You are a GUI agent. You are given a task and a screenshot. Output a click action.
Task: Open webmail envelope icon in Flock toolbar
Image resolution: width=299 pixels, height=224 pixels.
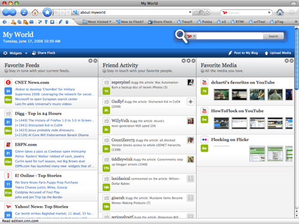click(32, 22)
